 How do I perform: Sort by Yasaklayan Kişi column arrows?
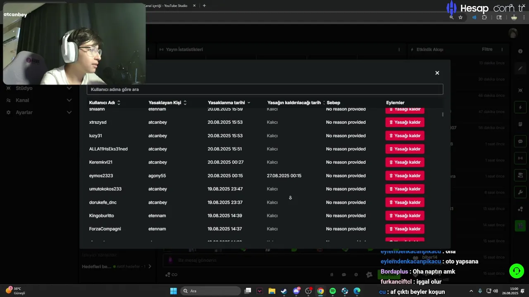[x=185, y=103]
